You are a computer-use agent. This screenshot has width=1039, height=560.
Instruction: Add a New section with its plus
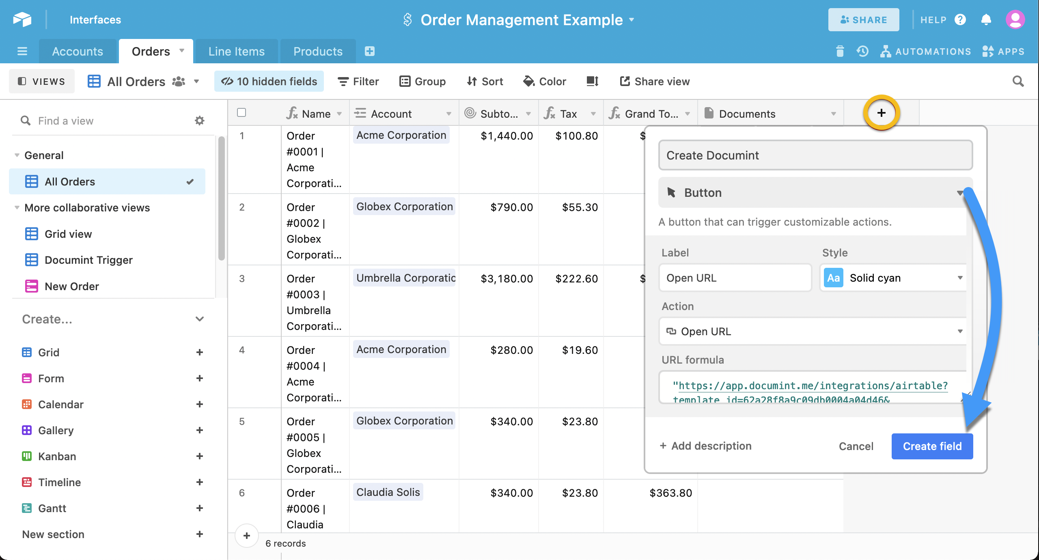point(199,534)
